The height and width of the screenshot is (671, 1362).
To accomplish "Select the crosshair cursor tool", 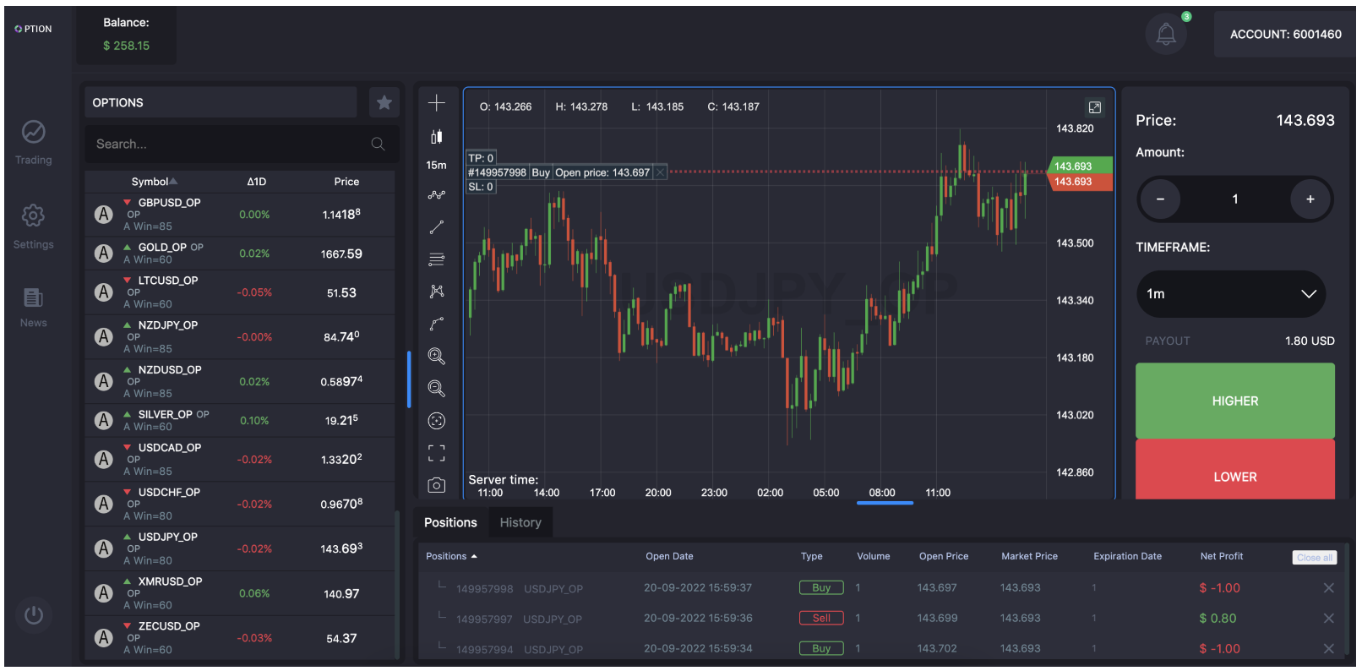I will [x=436, y=103].
